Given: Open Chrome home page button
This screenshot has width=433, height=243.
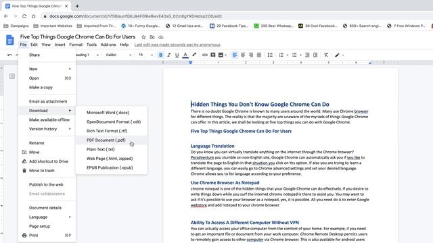Looking at the screenshot, I should tap(33, 16).
